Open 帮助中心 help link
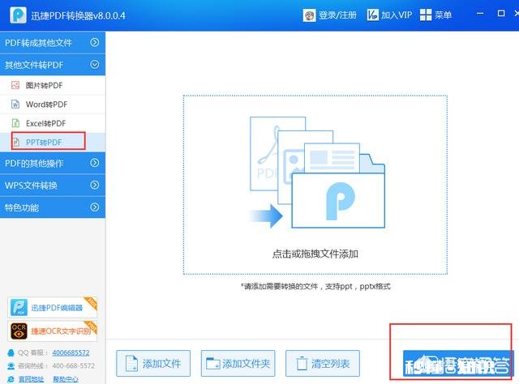Image resolution: width=519 pixels, height=384 pixels. pos(66,379)
